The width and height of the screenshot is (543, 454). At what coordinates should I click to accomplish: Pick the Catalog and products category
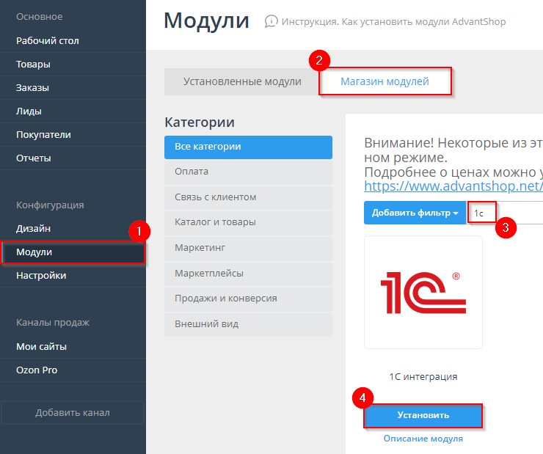tap(248, 222)
